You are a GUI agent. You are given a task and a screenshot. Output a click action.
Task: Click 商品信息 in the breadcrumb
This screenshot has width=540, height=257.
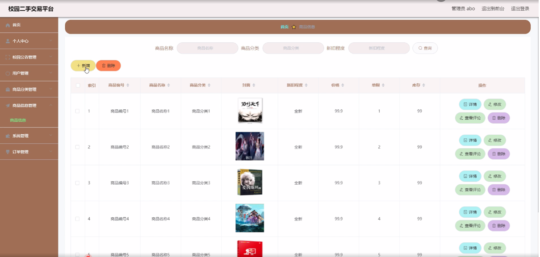coord(307,27)
